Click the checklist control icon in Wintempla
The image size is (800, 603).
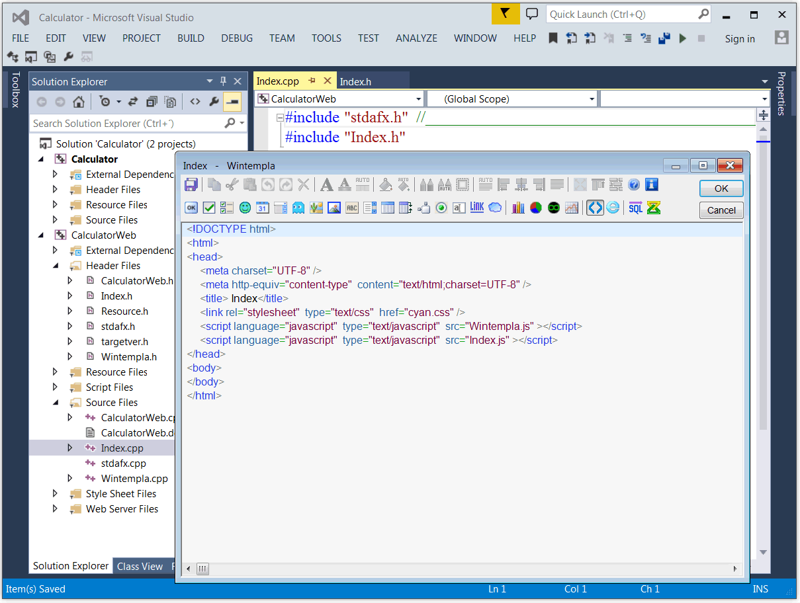pos(227,208)
